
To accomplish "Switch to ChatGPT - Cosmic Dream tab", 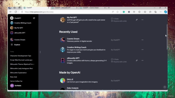I will [x=92, y=8].
